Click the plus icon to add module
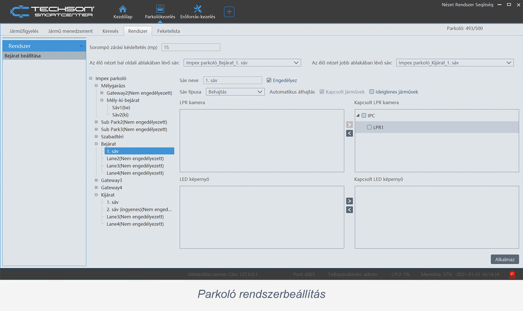The width and height of the screenshot is (523, 311). click(229, 12)
